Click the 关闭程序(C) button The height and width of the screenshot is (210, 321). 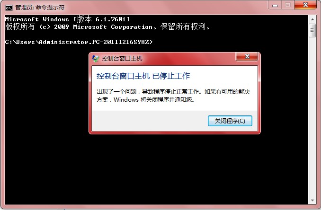(230, 121)
